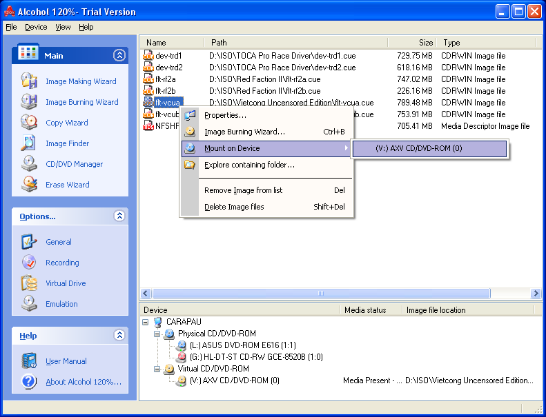Collapse the Options panel chevron
Viewport: 546px width, 417px height.
coord(119,216)
